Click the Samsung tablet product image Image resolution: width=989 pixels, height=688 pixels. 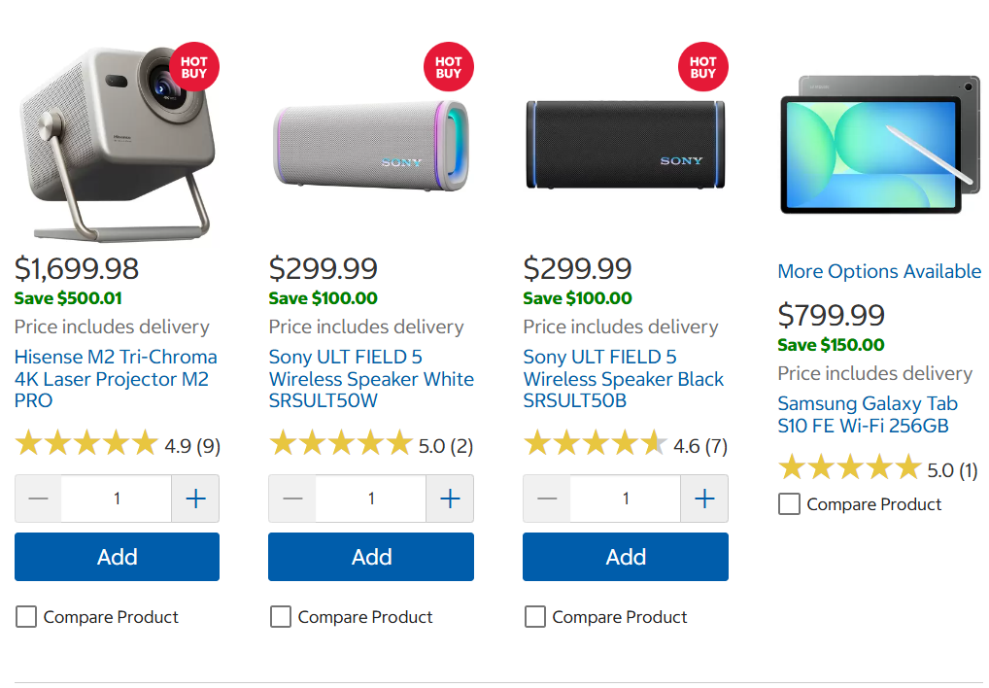click(x=879, y=145)
